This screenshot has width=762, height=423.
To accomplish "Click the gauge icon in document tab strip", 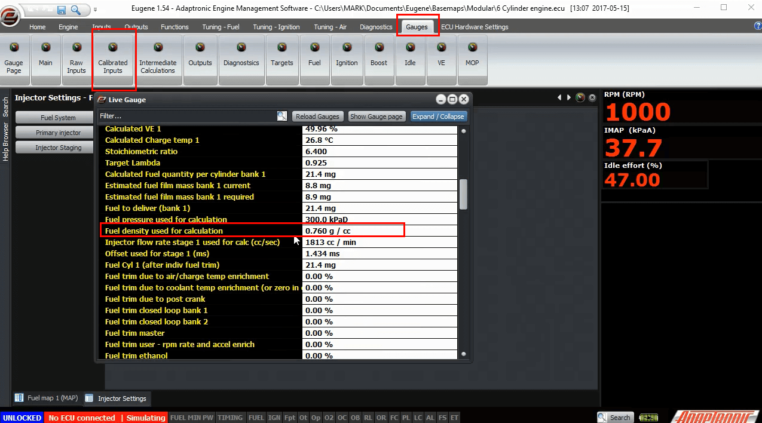I will (580, 97).
